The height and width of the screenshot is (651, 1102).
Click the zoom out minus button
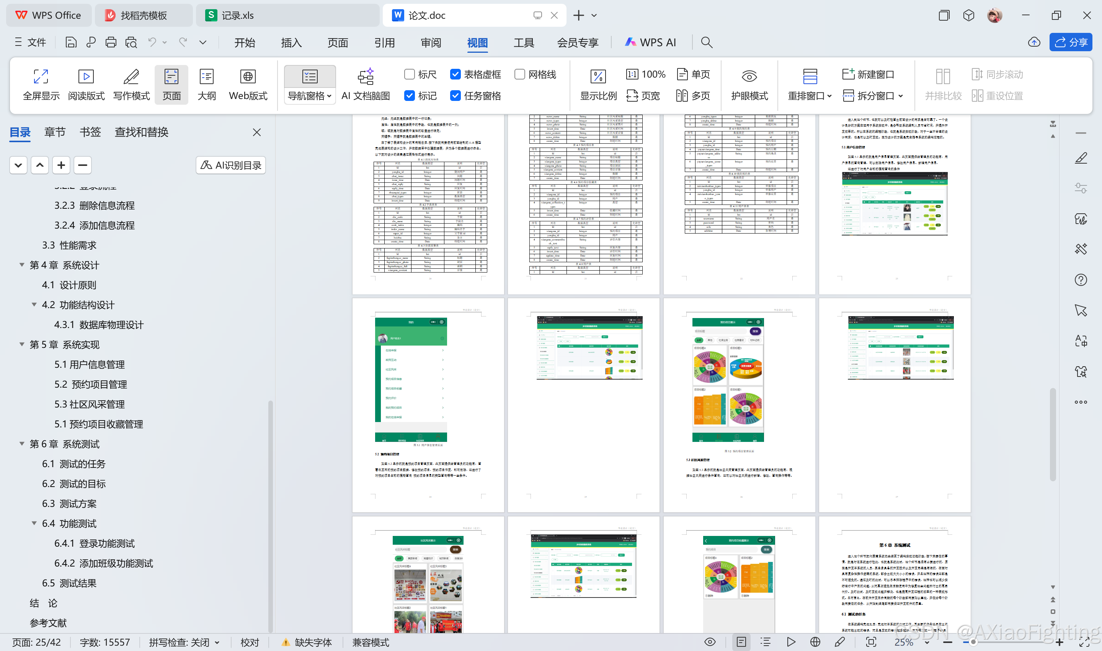click(948, 642)
